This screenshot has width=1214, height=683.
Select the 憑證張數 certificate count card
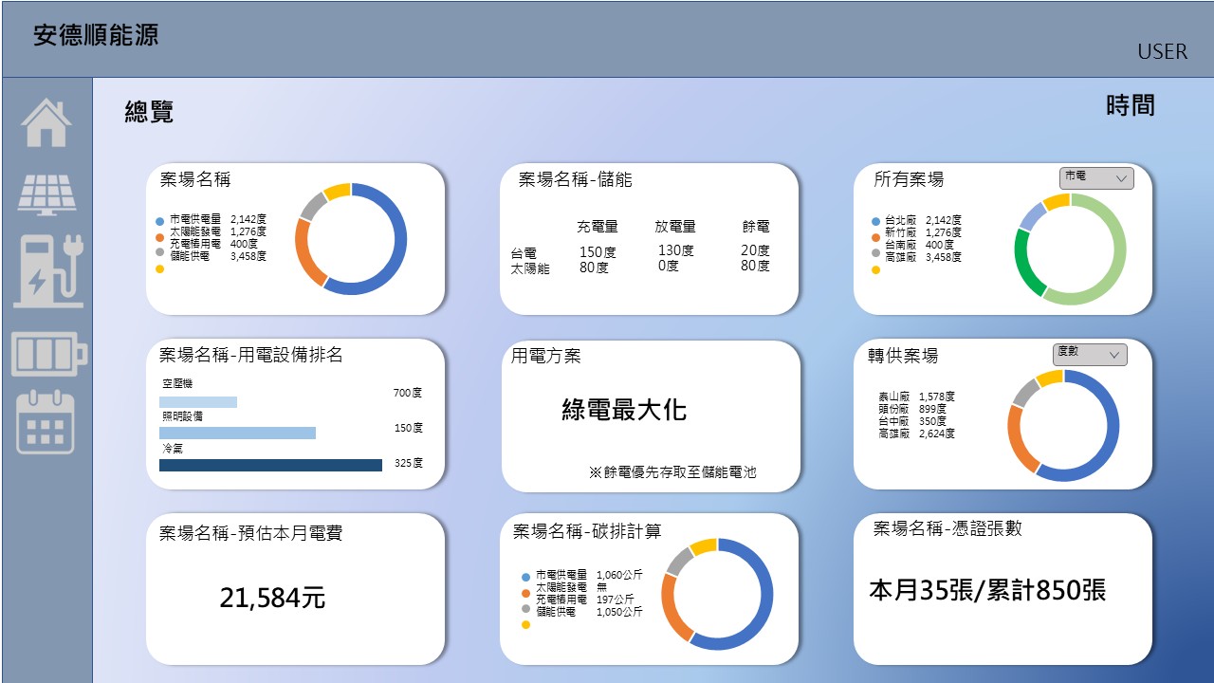[1002, 589]
